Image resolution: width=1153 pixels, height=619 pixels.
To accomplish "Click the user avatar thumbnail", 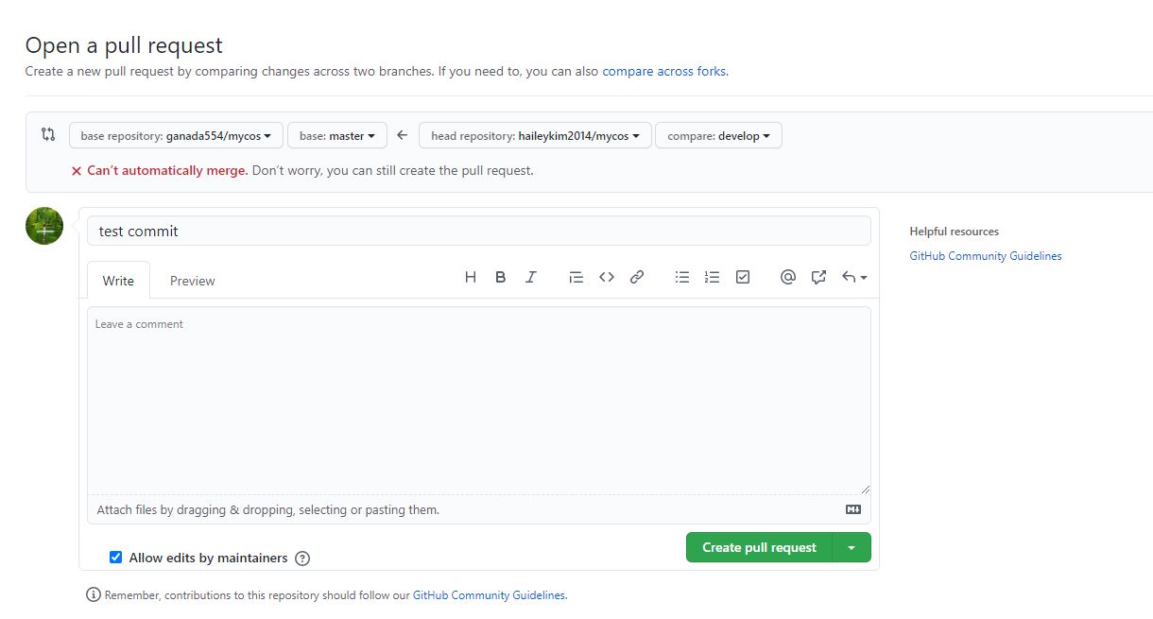I will tap(44, 226).
